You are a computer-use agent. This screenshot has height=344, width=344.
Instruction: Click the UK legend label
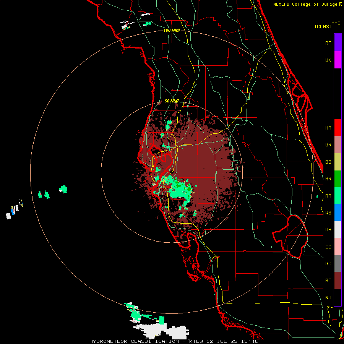[328, 60]
